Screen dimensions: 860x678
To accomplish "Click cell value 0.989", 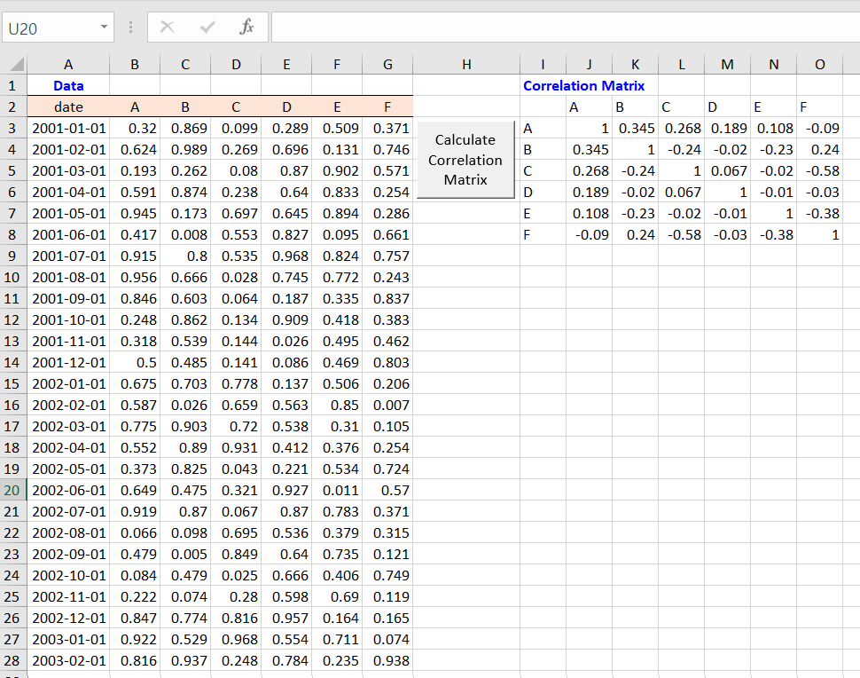I will click(185, 149).
